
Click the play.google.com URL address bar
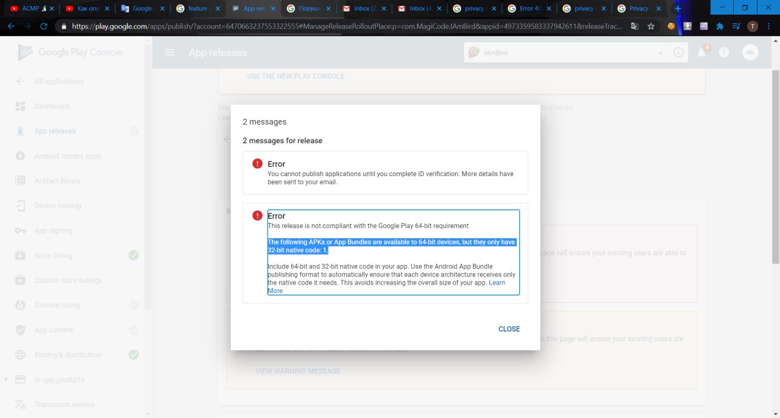point(347,27)
